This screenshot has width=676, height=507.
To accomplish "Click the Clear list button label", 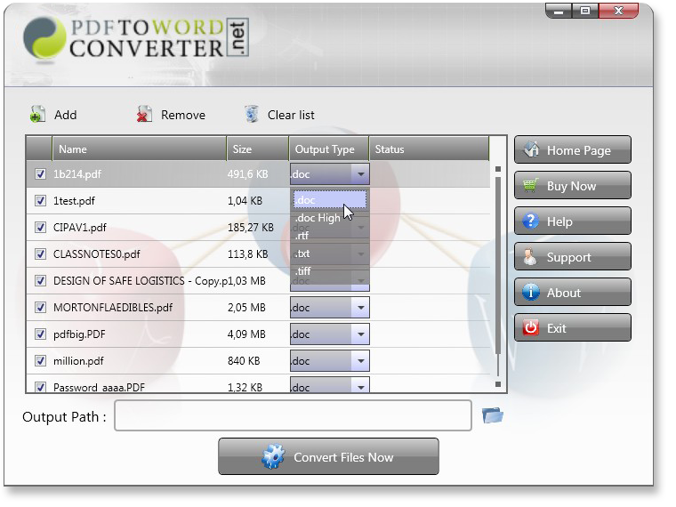I will click(291, 115).
